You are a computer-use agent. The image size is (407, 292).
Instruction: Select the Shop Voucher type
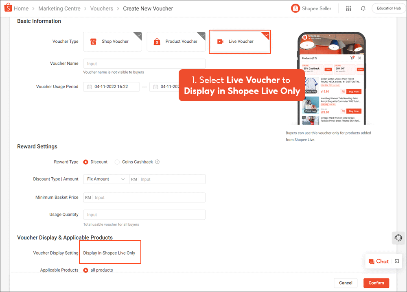click(x=112, y=41)
